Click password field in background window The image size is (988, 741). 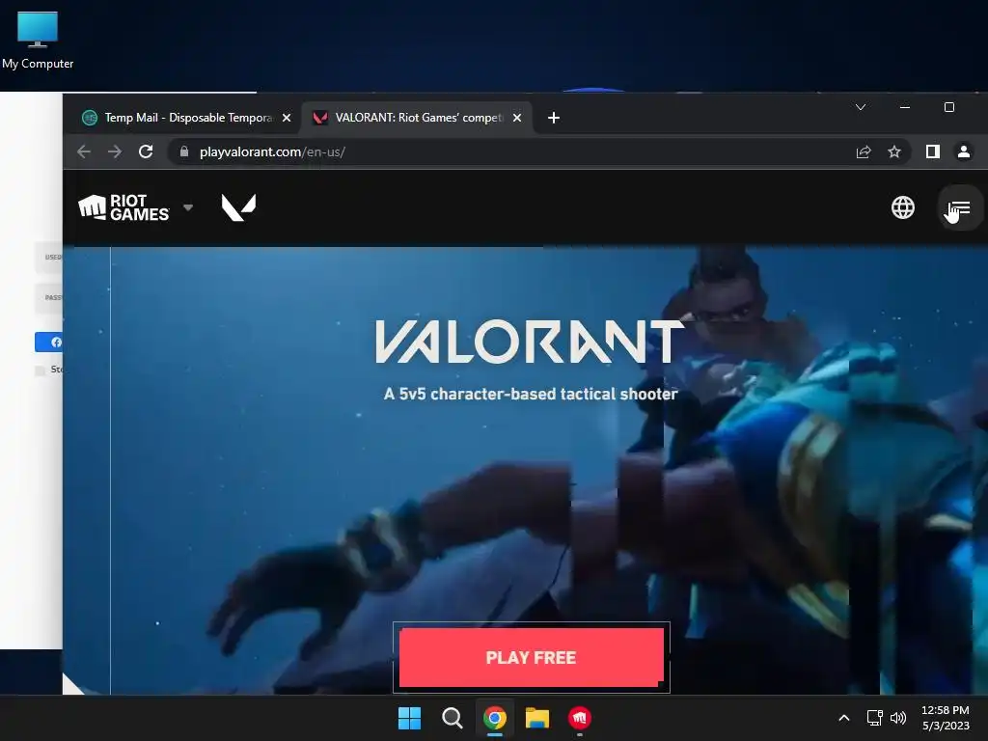(x=49, y=297)
